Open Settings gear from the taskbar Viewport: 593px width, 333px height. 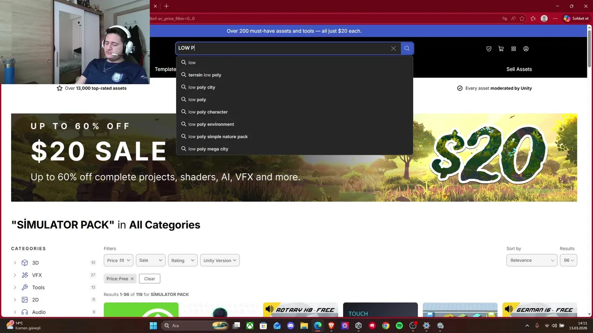point(426,326)
